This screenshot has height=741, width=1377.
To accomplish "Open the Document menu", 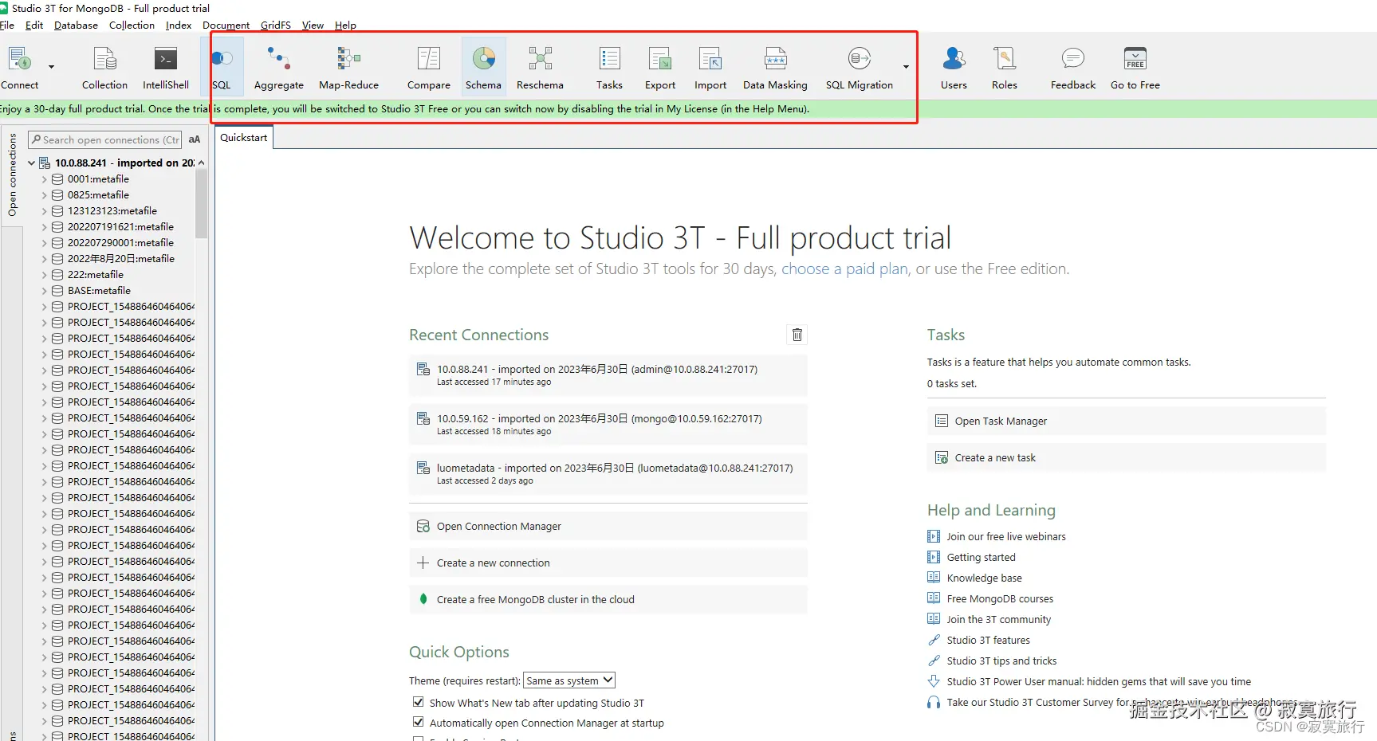I will tap(226, 25).
